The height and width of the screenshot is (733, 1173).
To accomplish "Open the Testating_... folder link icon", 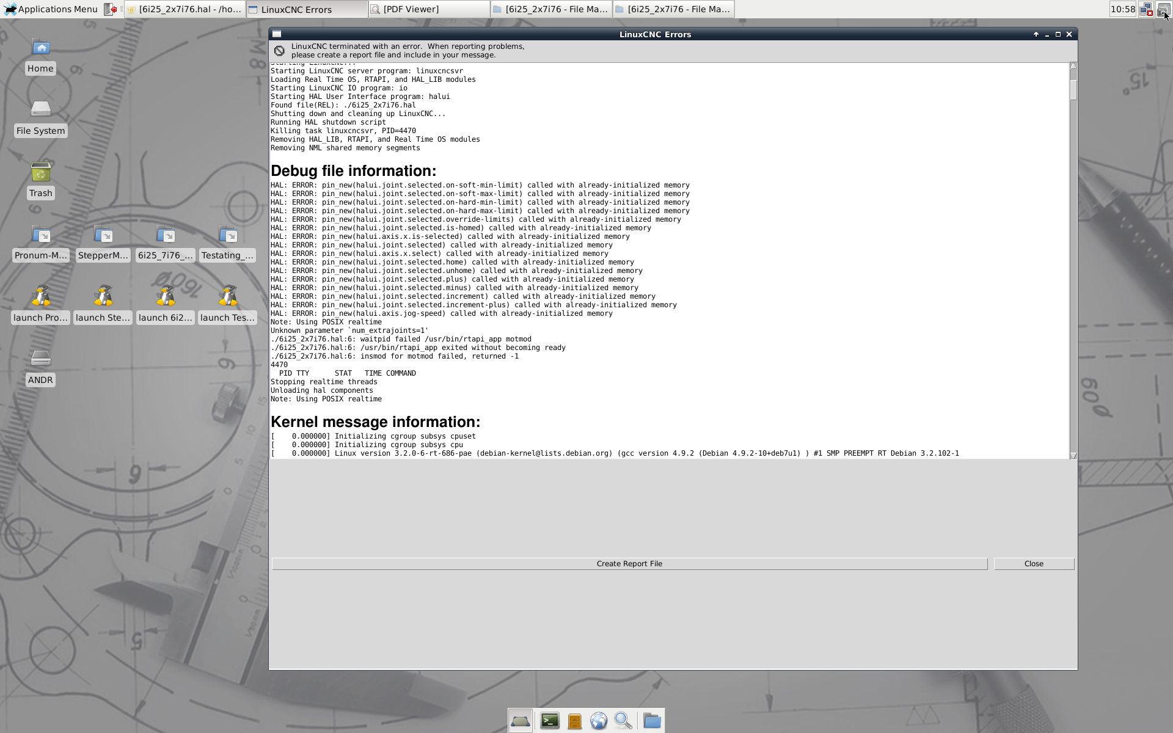I will coord(227,235).
